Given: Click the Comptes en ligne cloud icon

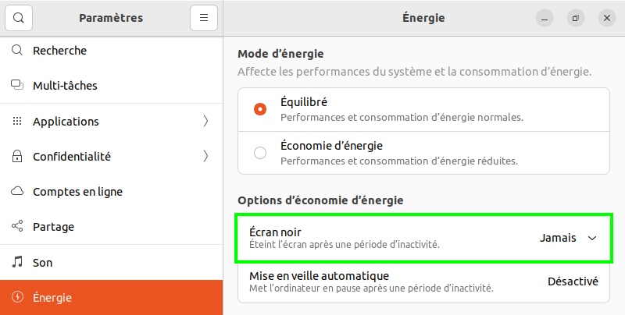Looking at the screenshot, I should (x=17, y=192).
